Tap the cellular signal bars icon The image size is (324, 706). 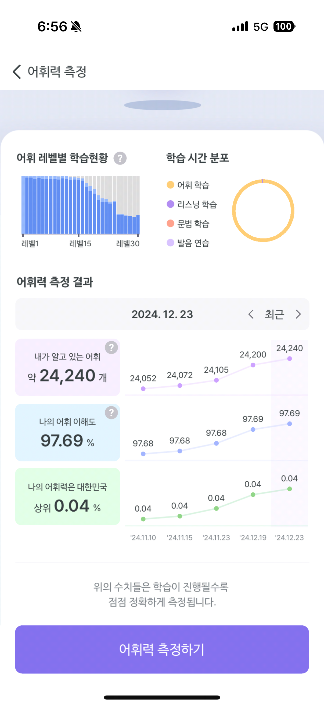[x=240, y=27]
